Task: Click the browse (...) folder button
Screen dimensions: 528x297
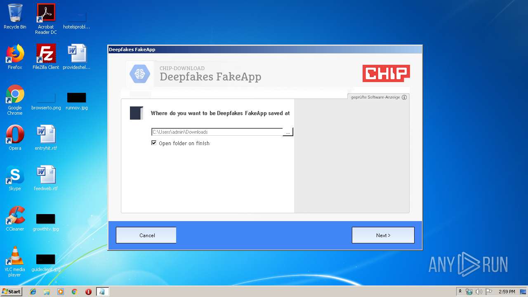Action: pyautogui.click(x=288, y=132)
